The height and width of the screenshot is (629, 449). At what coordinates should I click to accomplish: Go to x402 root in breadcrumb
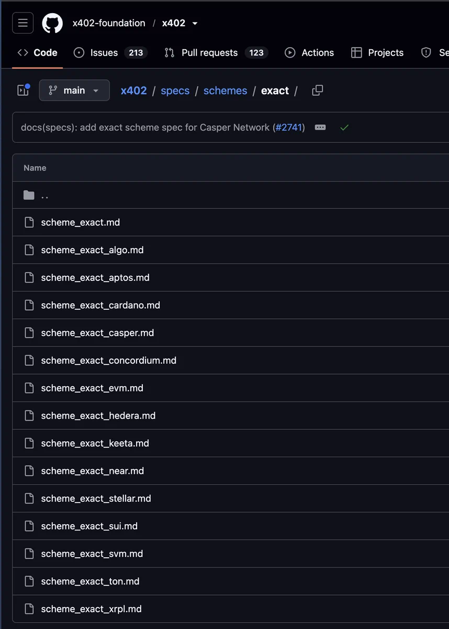tap(134, 90)
